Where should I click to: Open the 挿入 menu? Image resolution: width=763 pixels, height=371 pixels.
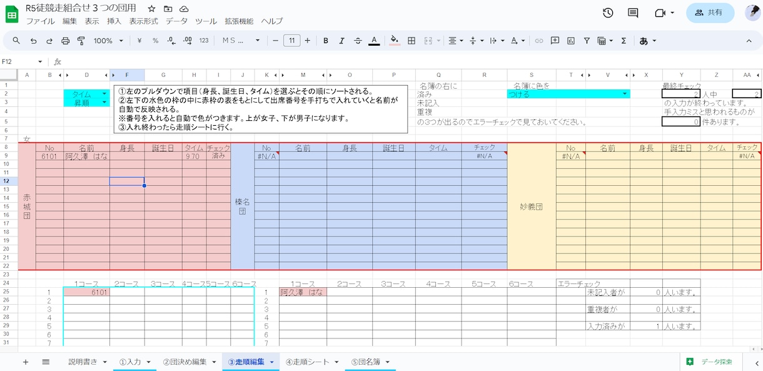click(114, 21)
